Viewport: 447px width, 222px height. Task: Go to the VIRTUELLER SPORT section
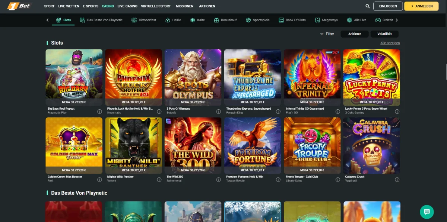(156, 6)
